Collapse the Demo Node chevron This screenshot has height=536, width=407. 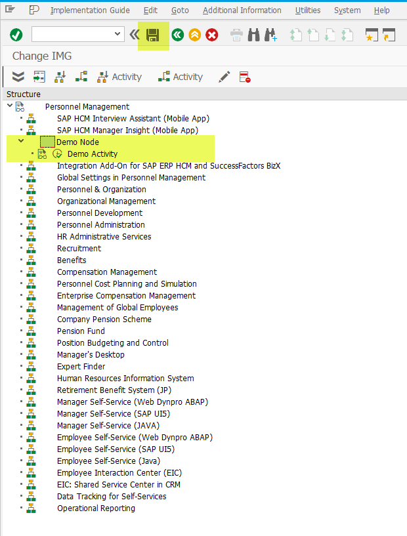(21, 140)
